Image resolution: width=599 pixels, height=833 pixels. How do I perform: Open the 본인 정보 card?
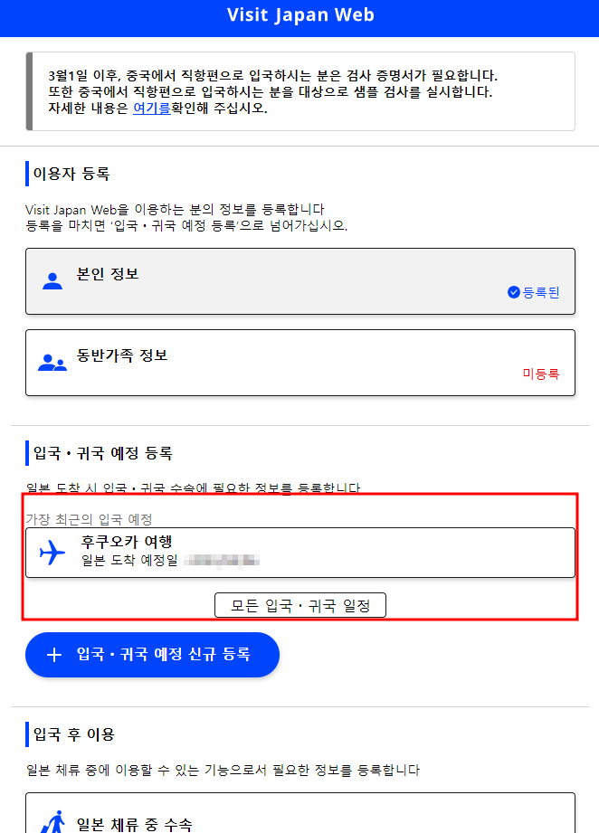click(x=299, y=280)
